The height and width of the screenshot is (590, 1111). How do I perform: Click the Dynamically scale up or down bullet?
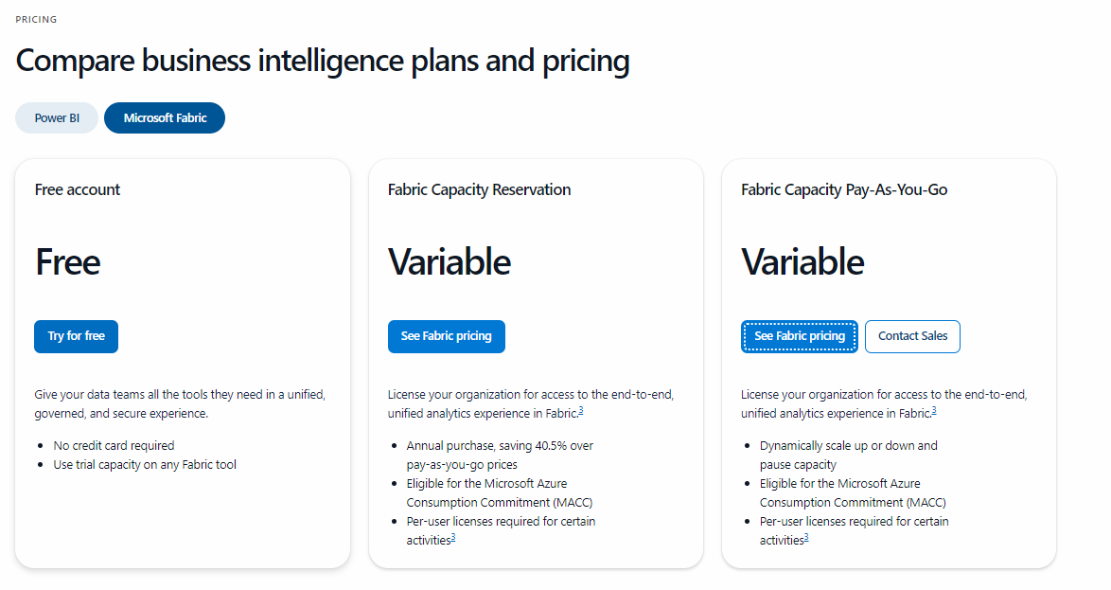click(848, 445)
